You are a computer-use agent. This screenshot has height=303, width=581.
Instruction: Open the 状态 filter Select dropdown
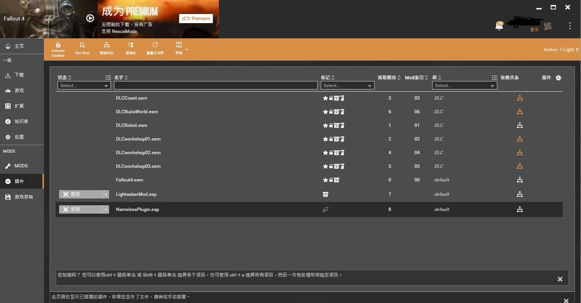pyautogui.click(x=84, y=86)
